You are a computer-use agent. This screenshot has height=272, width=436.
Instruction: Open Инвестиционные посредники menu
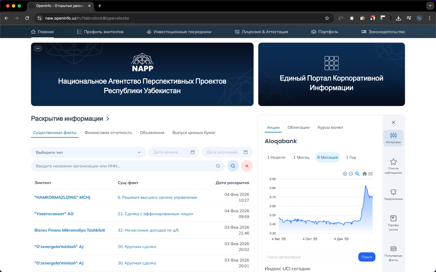179,32
